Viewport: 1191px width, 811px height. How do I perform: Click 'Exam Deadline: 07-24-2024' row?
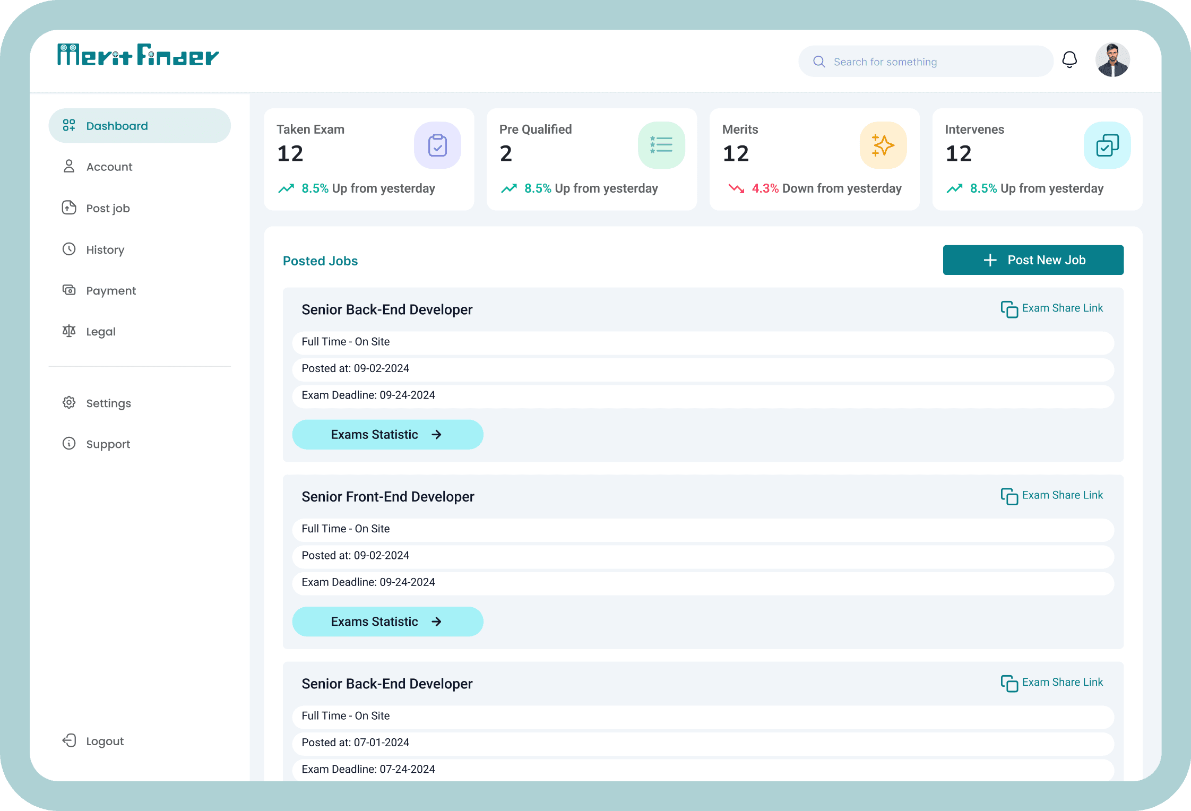703,769
